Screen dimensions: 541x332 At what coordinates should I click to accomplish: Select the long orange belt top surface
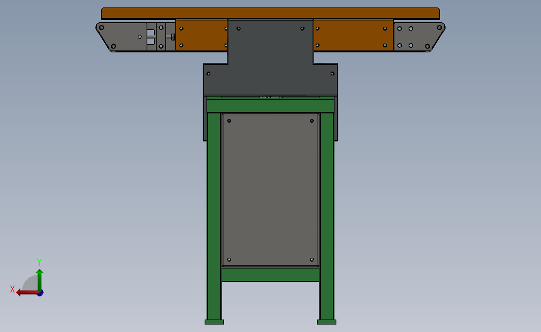coord(271,14)
